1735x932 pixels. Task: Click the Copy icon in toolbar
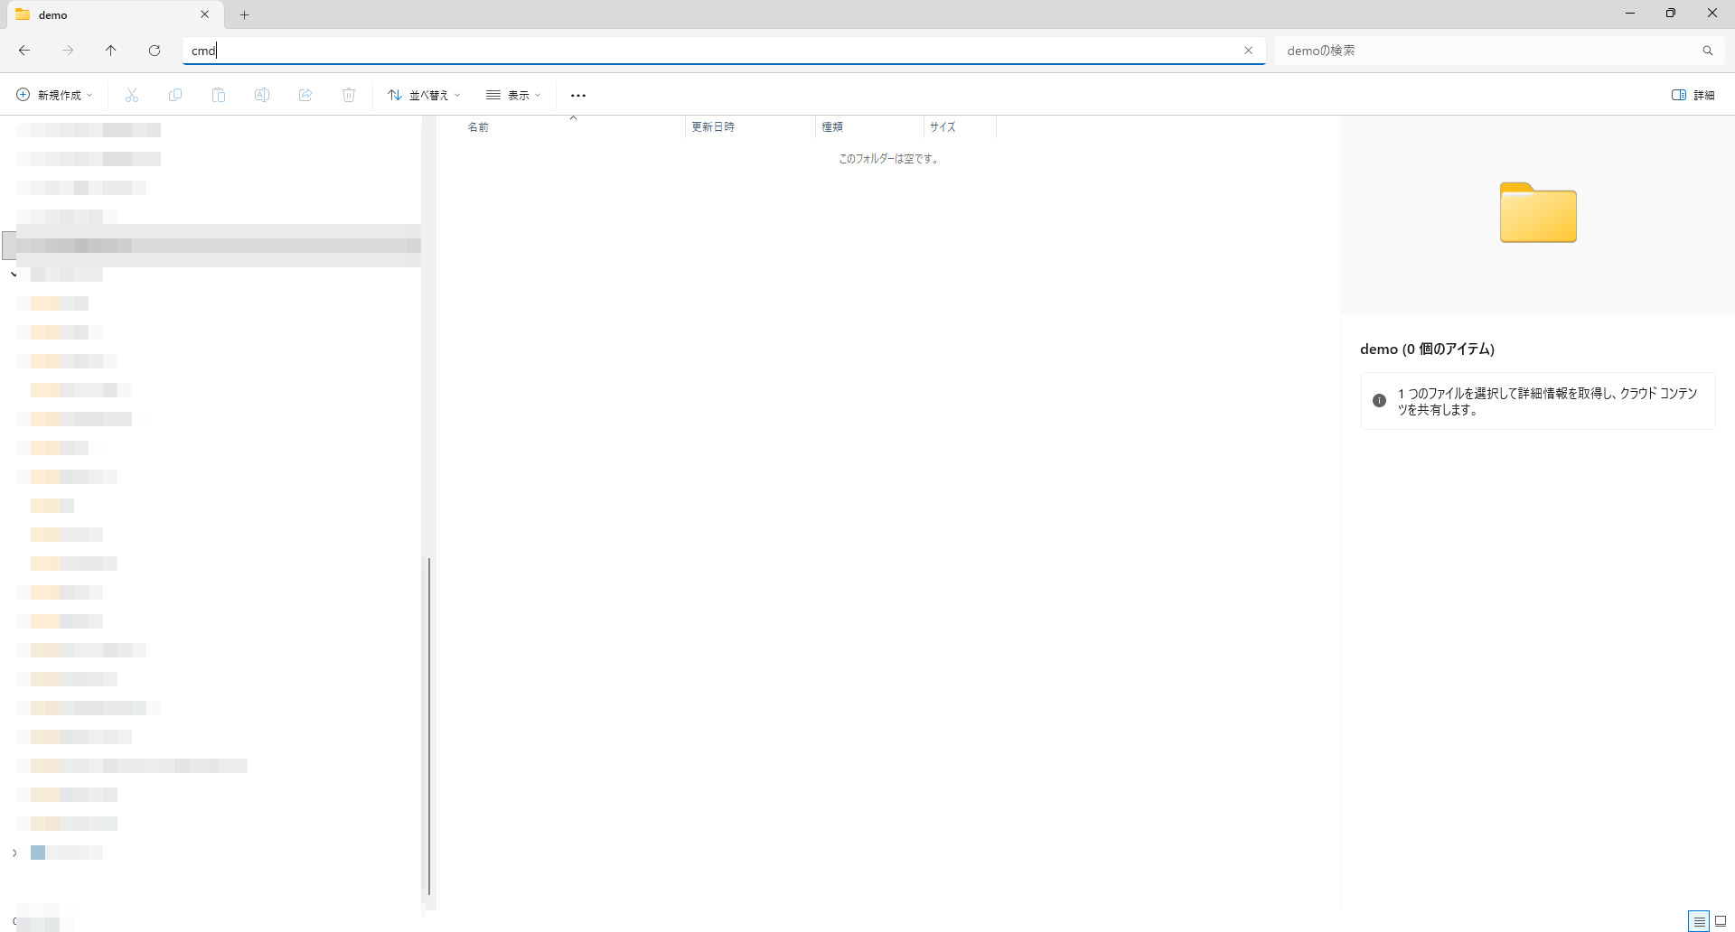pyautogui.click(x=175, y=95)
